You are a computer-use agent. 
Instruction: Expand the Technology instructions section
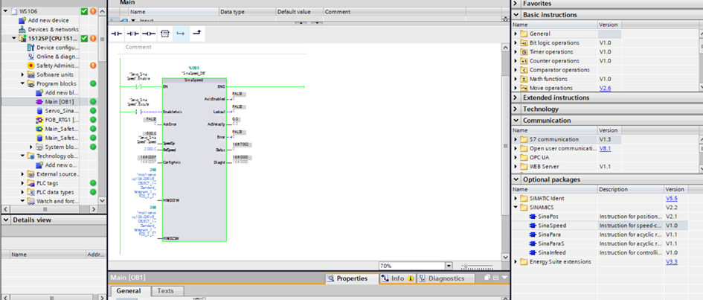[516, 109]
